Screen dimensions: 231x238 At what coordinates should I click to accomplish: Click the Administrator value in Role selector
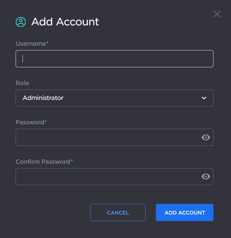point(43,98)
